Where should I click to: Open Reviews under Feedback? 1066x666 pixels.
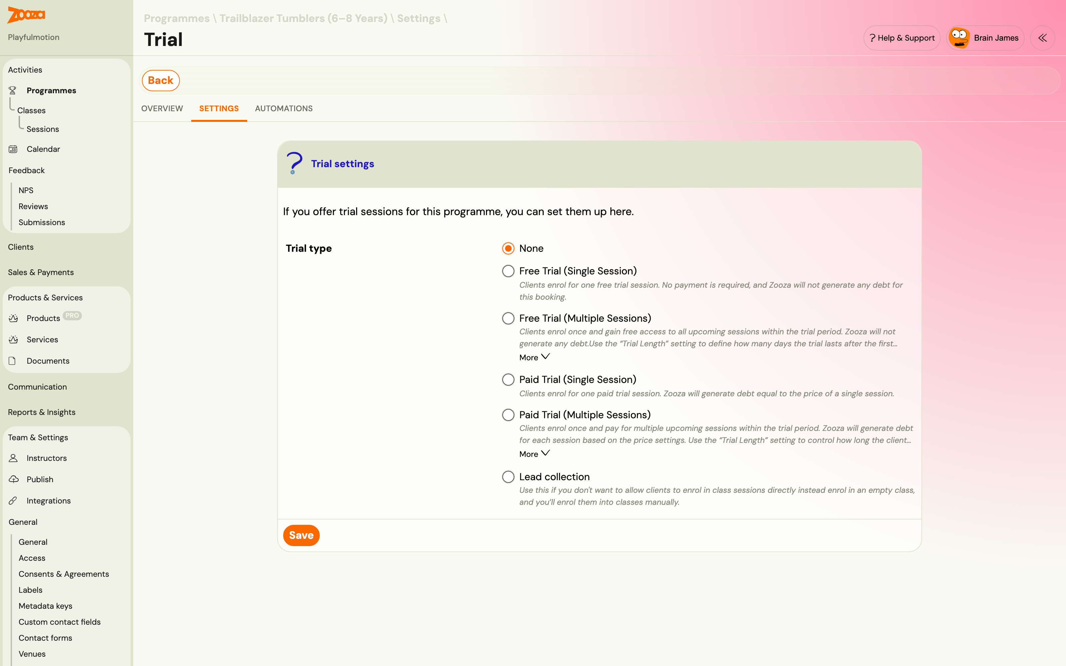point(33,206)
